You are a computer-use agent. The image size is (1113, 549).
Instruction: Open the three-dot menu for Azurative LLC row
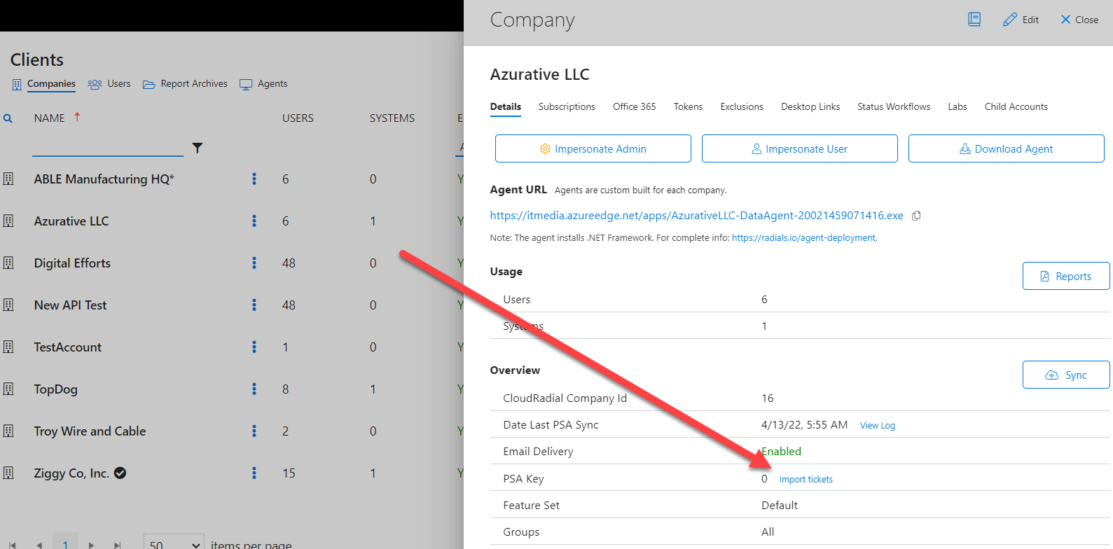point(254,221)
